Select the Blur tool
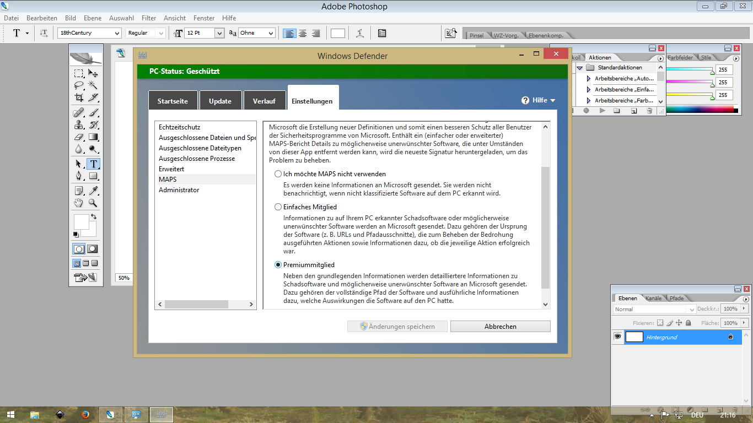 pyautogui.click(x=79, y=149)
